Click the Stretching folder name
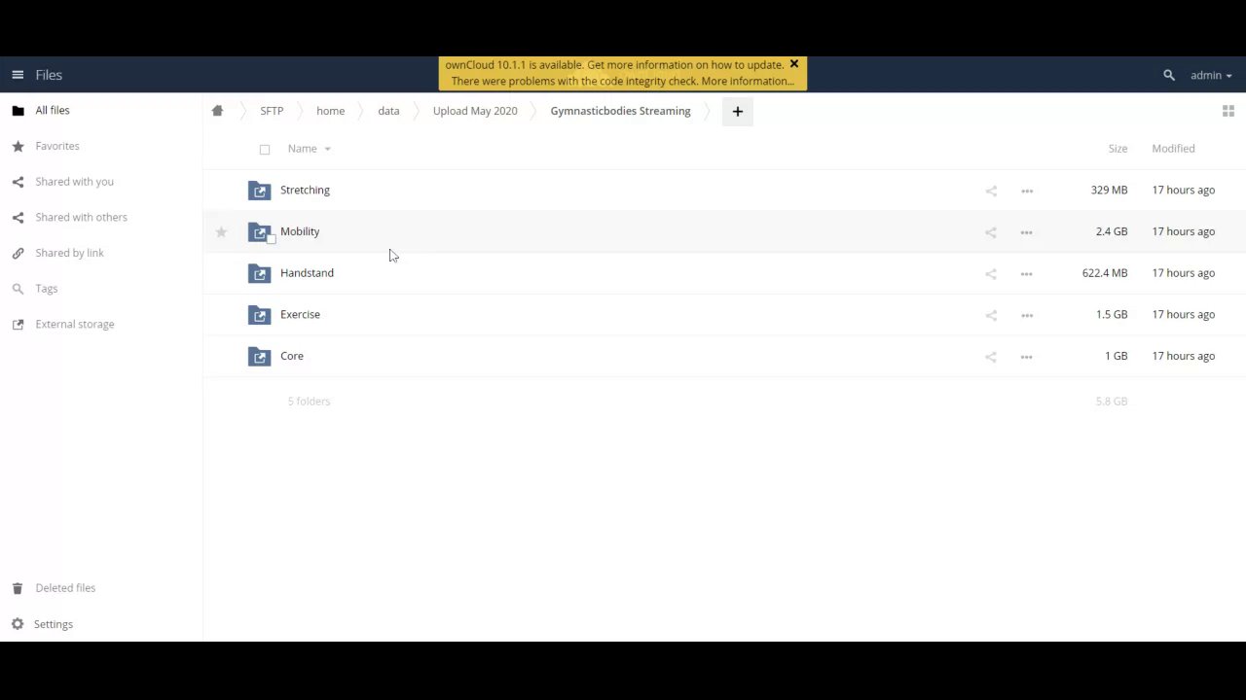Viewport: 1246px width, 700px height. [305, 190]
